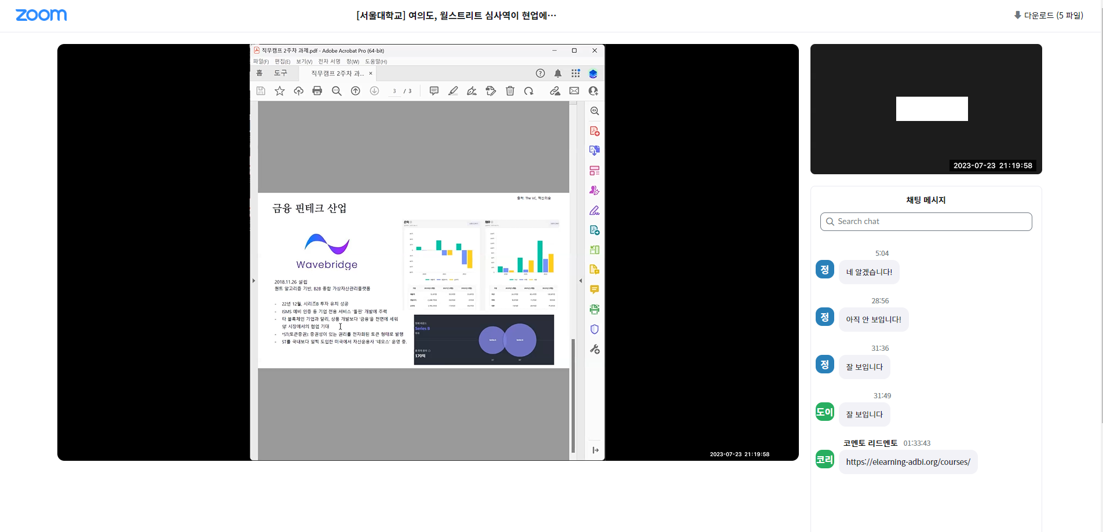This screenshot has height=532, width=1103.
Task: Open Organize Pages tool in right pane
Action: tap(594, 171)
